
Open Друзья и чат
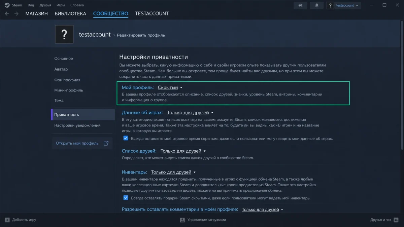point(380,220)
